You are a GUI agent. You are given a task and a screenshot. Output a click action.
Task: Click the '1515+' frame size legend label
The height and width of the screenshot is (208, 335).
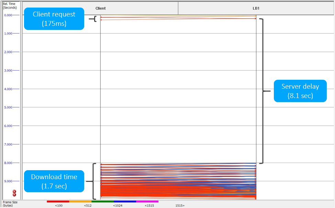pyautogui.click(x=180, y=206)
